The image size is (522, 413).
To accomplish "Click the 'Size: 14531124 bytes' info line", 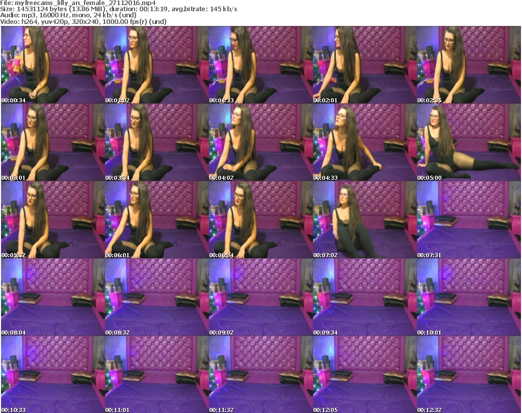I will point(118,9).
